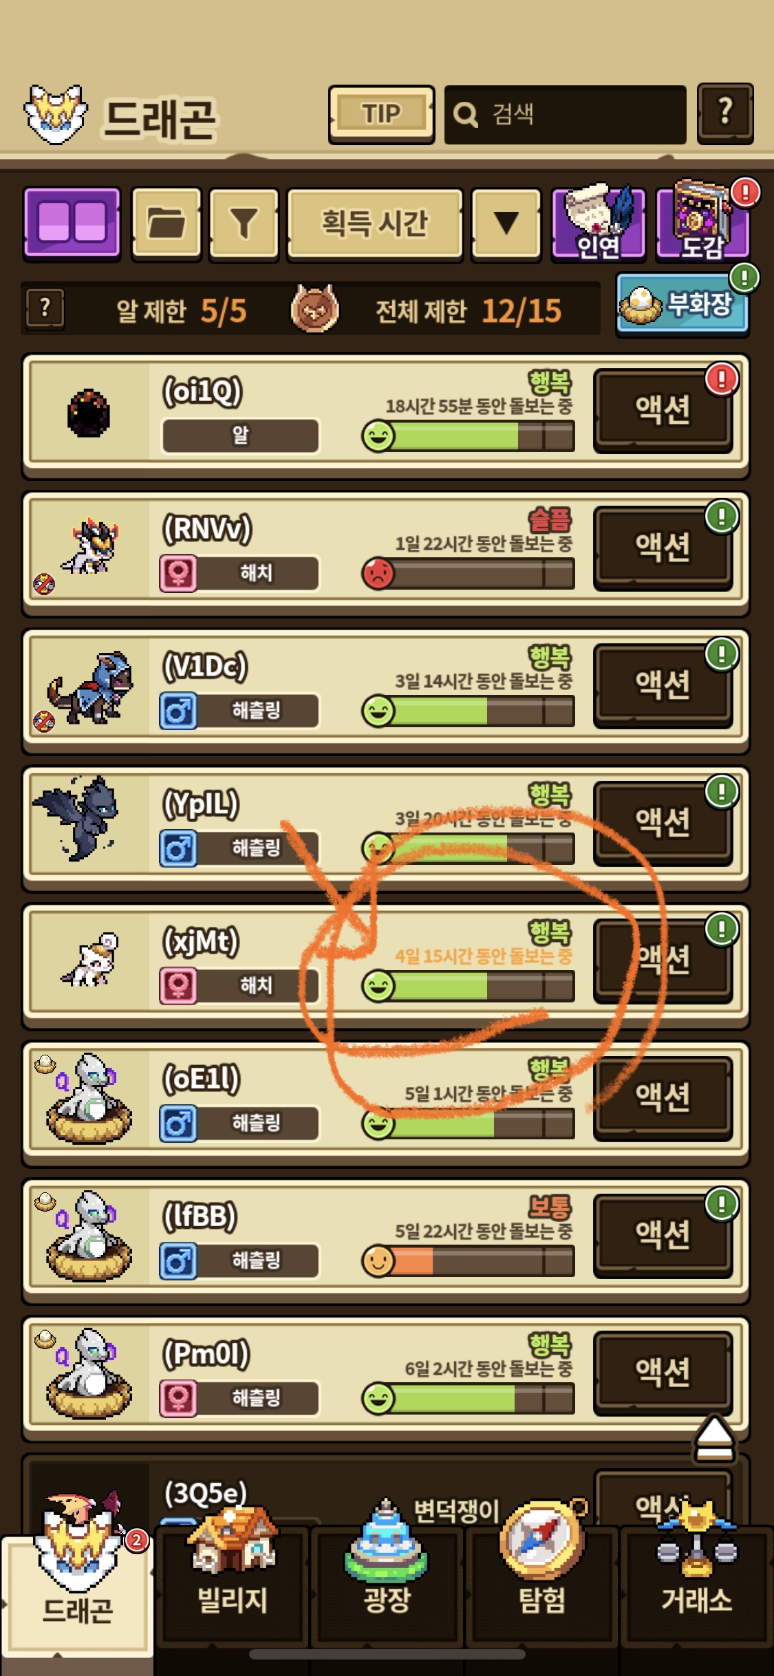Click the happiness bar of xjMt

[469, 986]
